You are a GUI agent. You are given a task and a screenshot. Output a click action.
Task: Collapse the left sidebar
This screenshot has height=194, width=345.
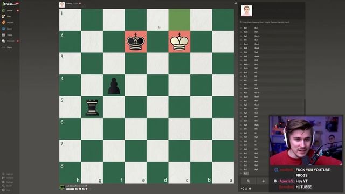(8, 178)
